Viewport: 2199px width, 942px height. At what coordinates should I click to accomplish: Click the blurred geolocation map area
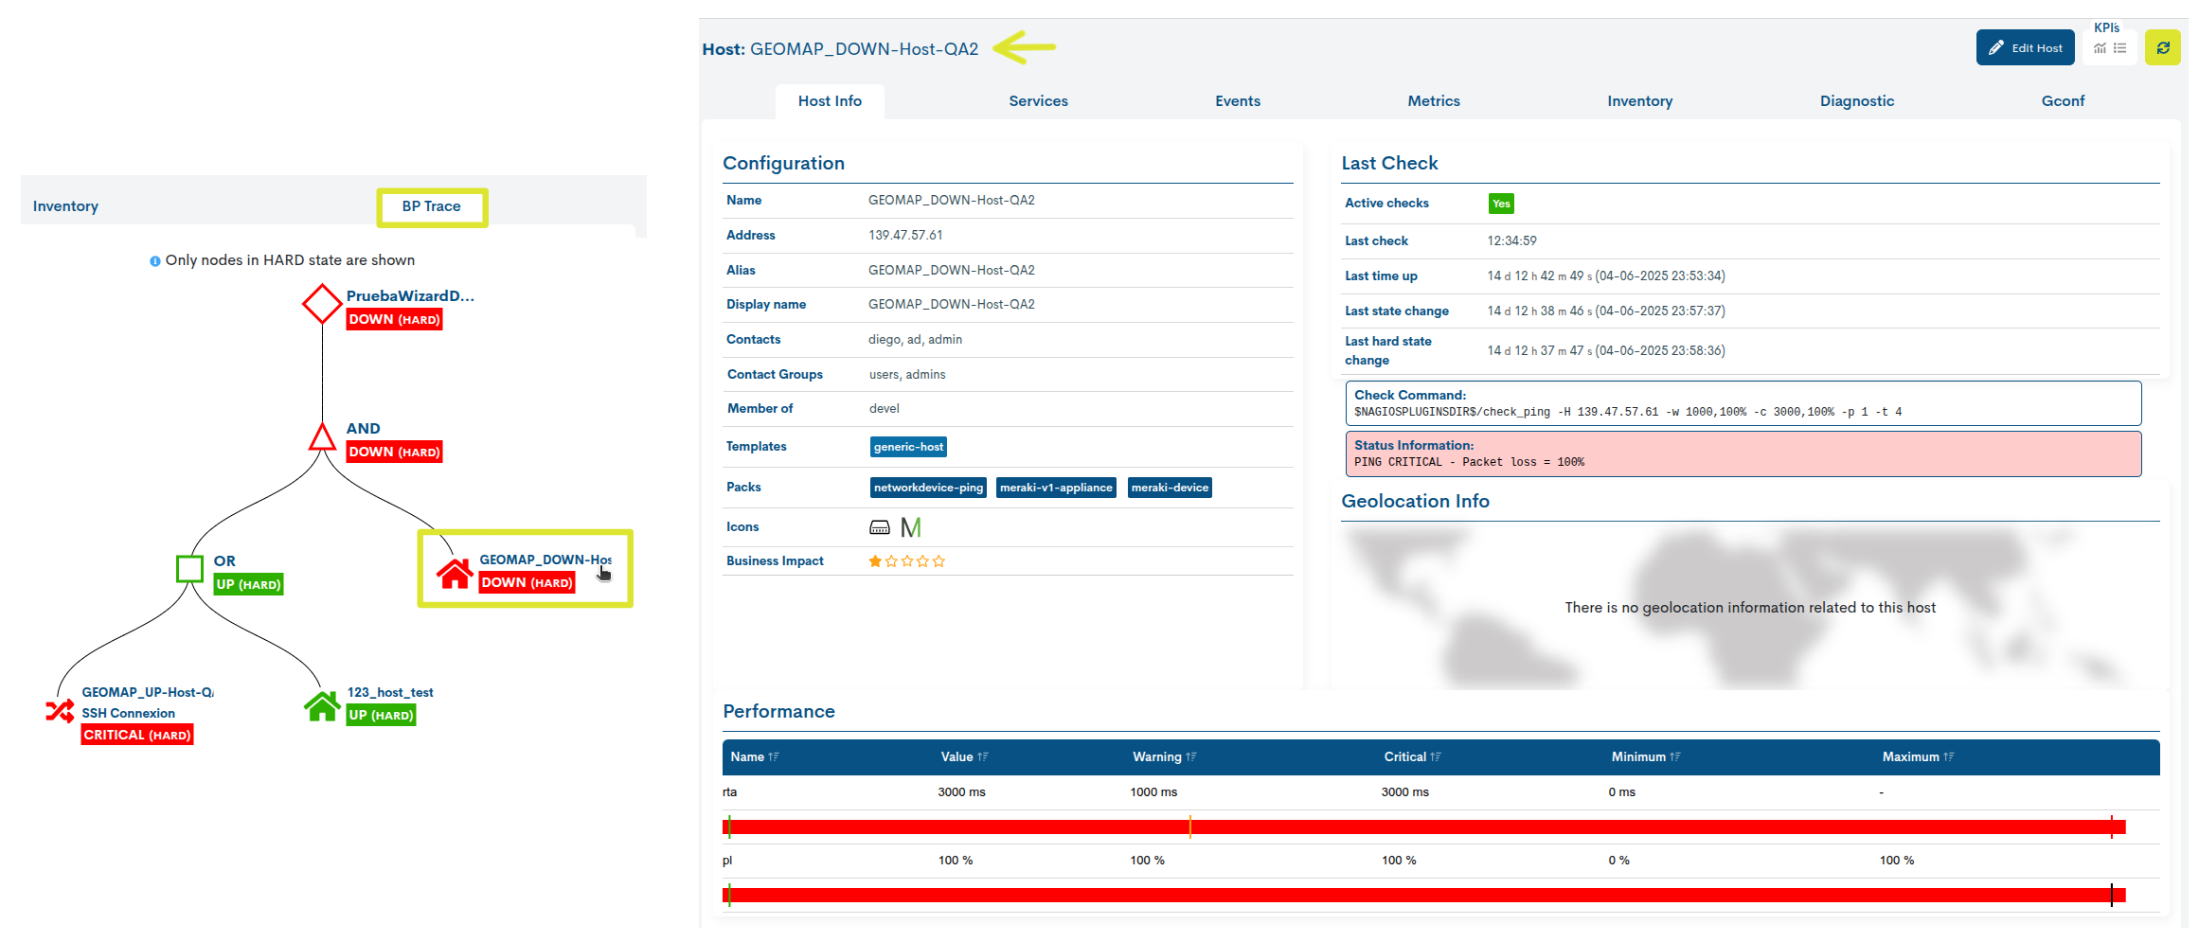[x=1750, y=608]
